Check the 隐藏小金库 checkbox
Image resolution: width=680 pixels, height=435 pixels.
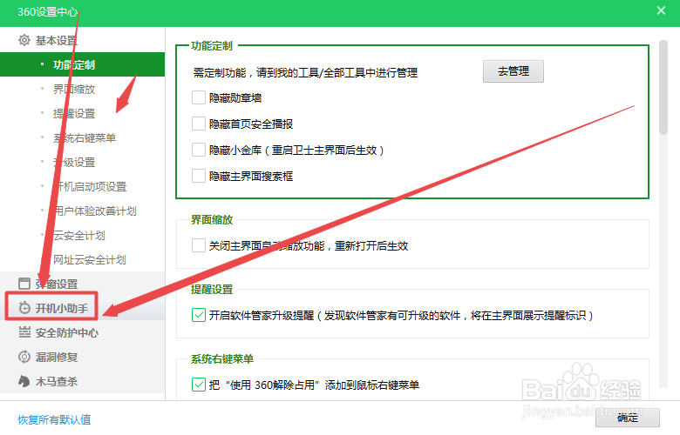[x=199, y=150]
